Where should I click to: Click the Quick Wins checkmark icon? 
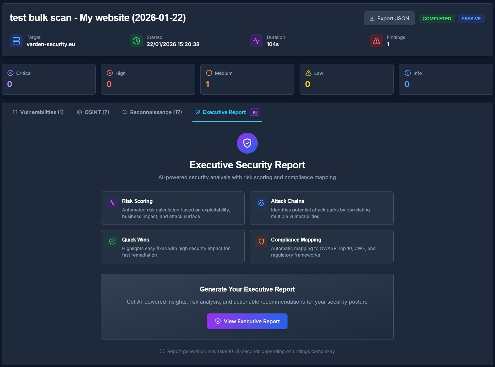click(112, 242)
